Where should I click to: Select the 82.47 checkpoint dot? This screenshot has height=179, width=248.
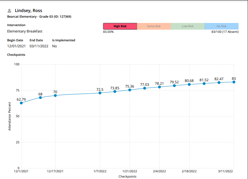(219, 82)
